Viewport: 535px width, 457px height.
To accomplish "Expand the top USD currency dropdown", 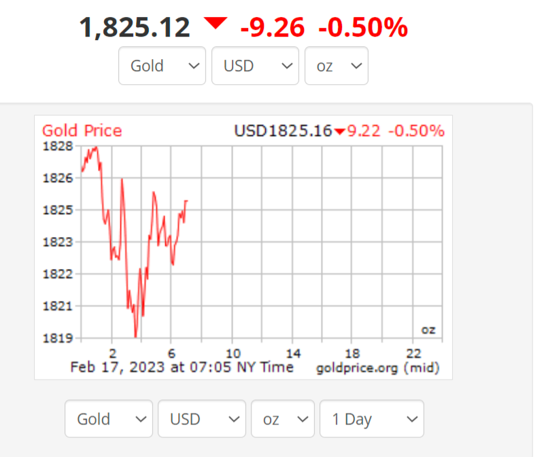I will pyautogui.click(x=255, y=66).
